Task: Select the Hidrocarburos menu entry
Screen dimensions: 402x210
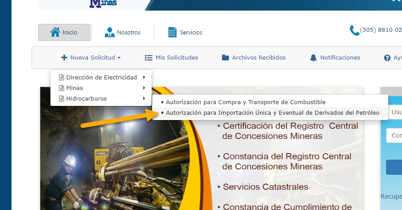Action: point(101,98)
